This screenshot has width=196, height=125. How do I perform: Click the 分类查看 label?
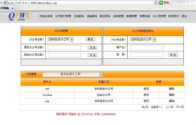[31, 74]
